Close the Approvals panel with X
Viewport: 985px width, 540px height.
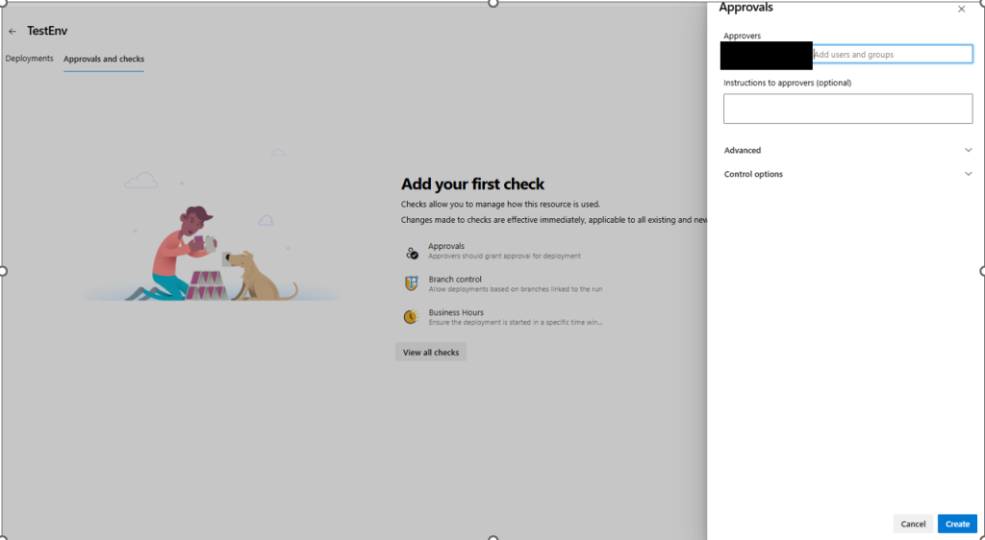point(961,9)
